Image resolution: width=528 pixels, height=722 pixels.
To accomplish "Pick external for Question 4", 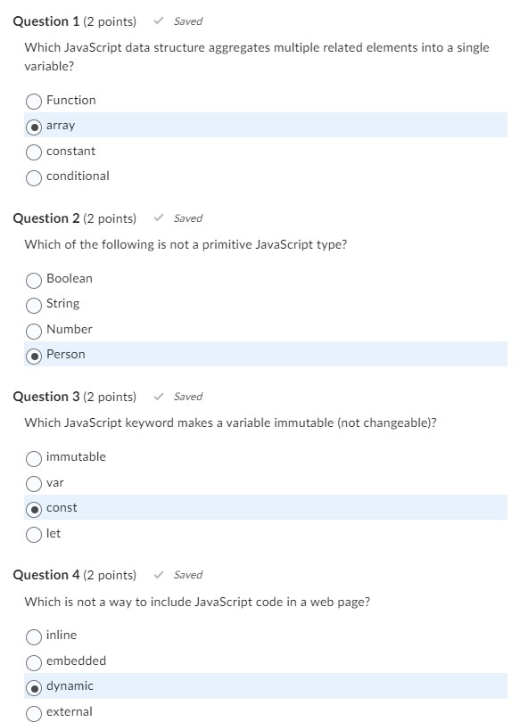I will 33,711.
